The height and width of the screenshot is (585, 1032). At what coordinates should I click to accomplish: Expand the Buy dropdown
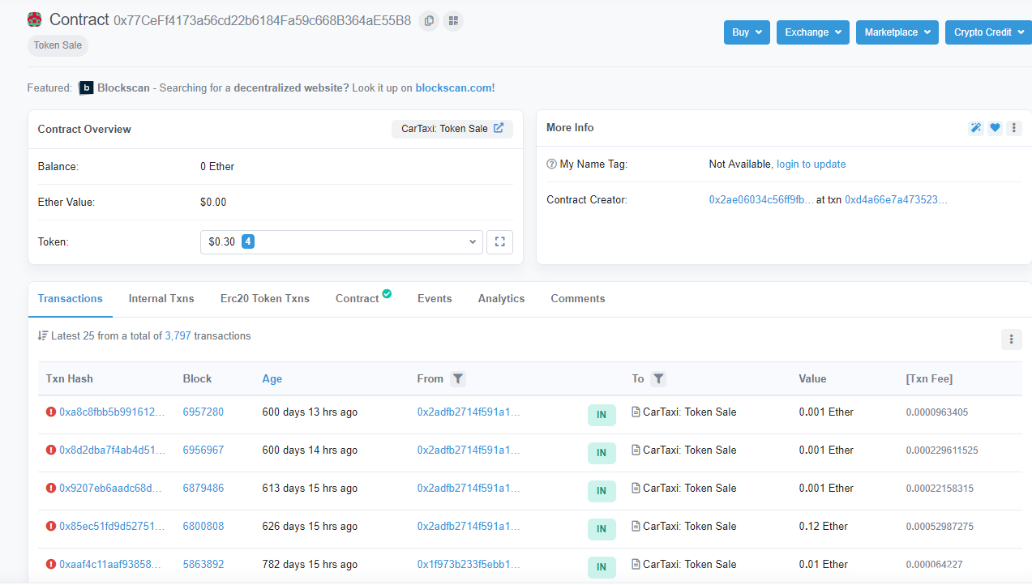click(747, 32)
